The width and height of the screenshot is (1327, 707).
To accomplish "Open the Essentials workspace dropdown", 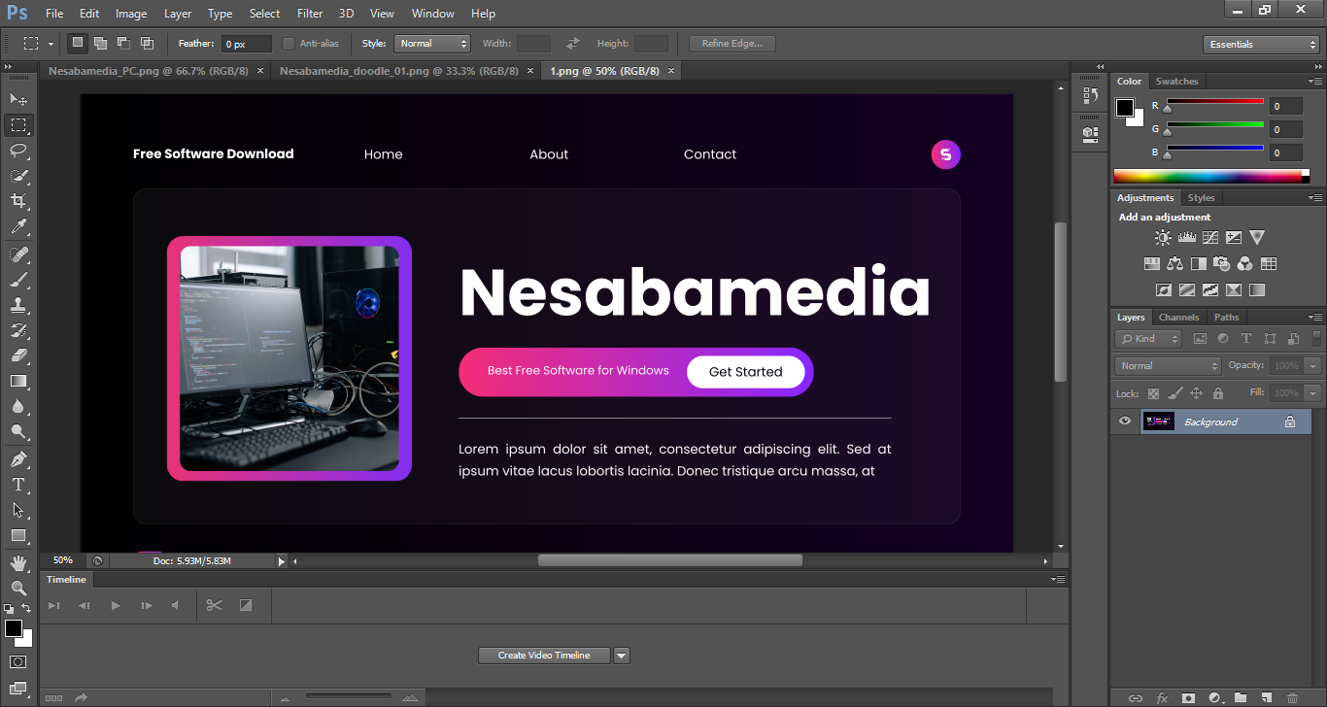I will point(1260,45).
